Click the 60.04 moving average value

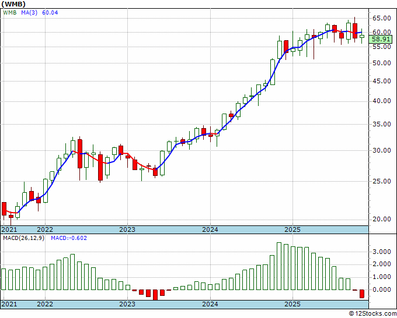coord(50,13)
